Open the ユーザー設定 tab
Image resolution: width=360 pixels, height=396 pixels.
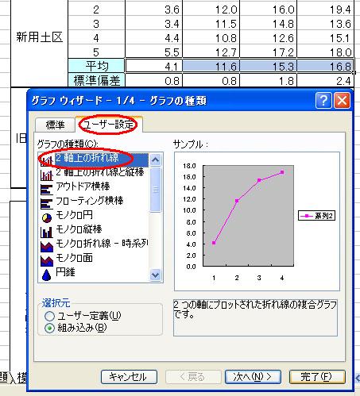[x=109, y=124]
